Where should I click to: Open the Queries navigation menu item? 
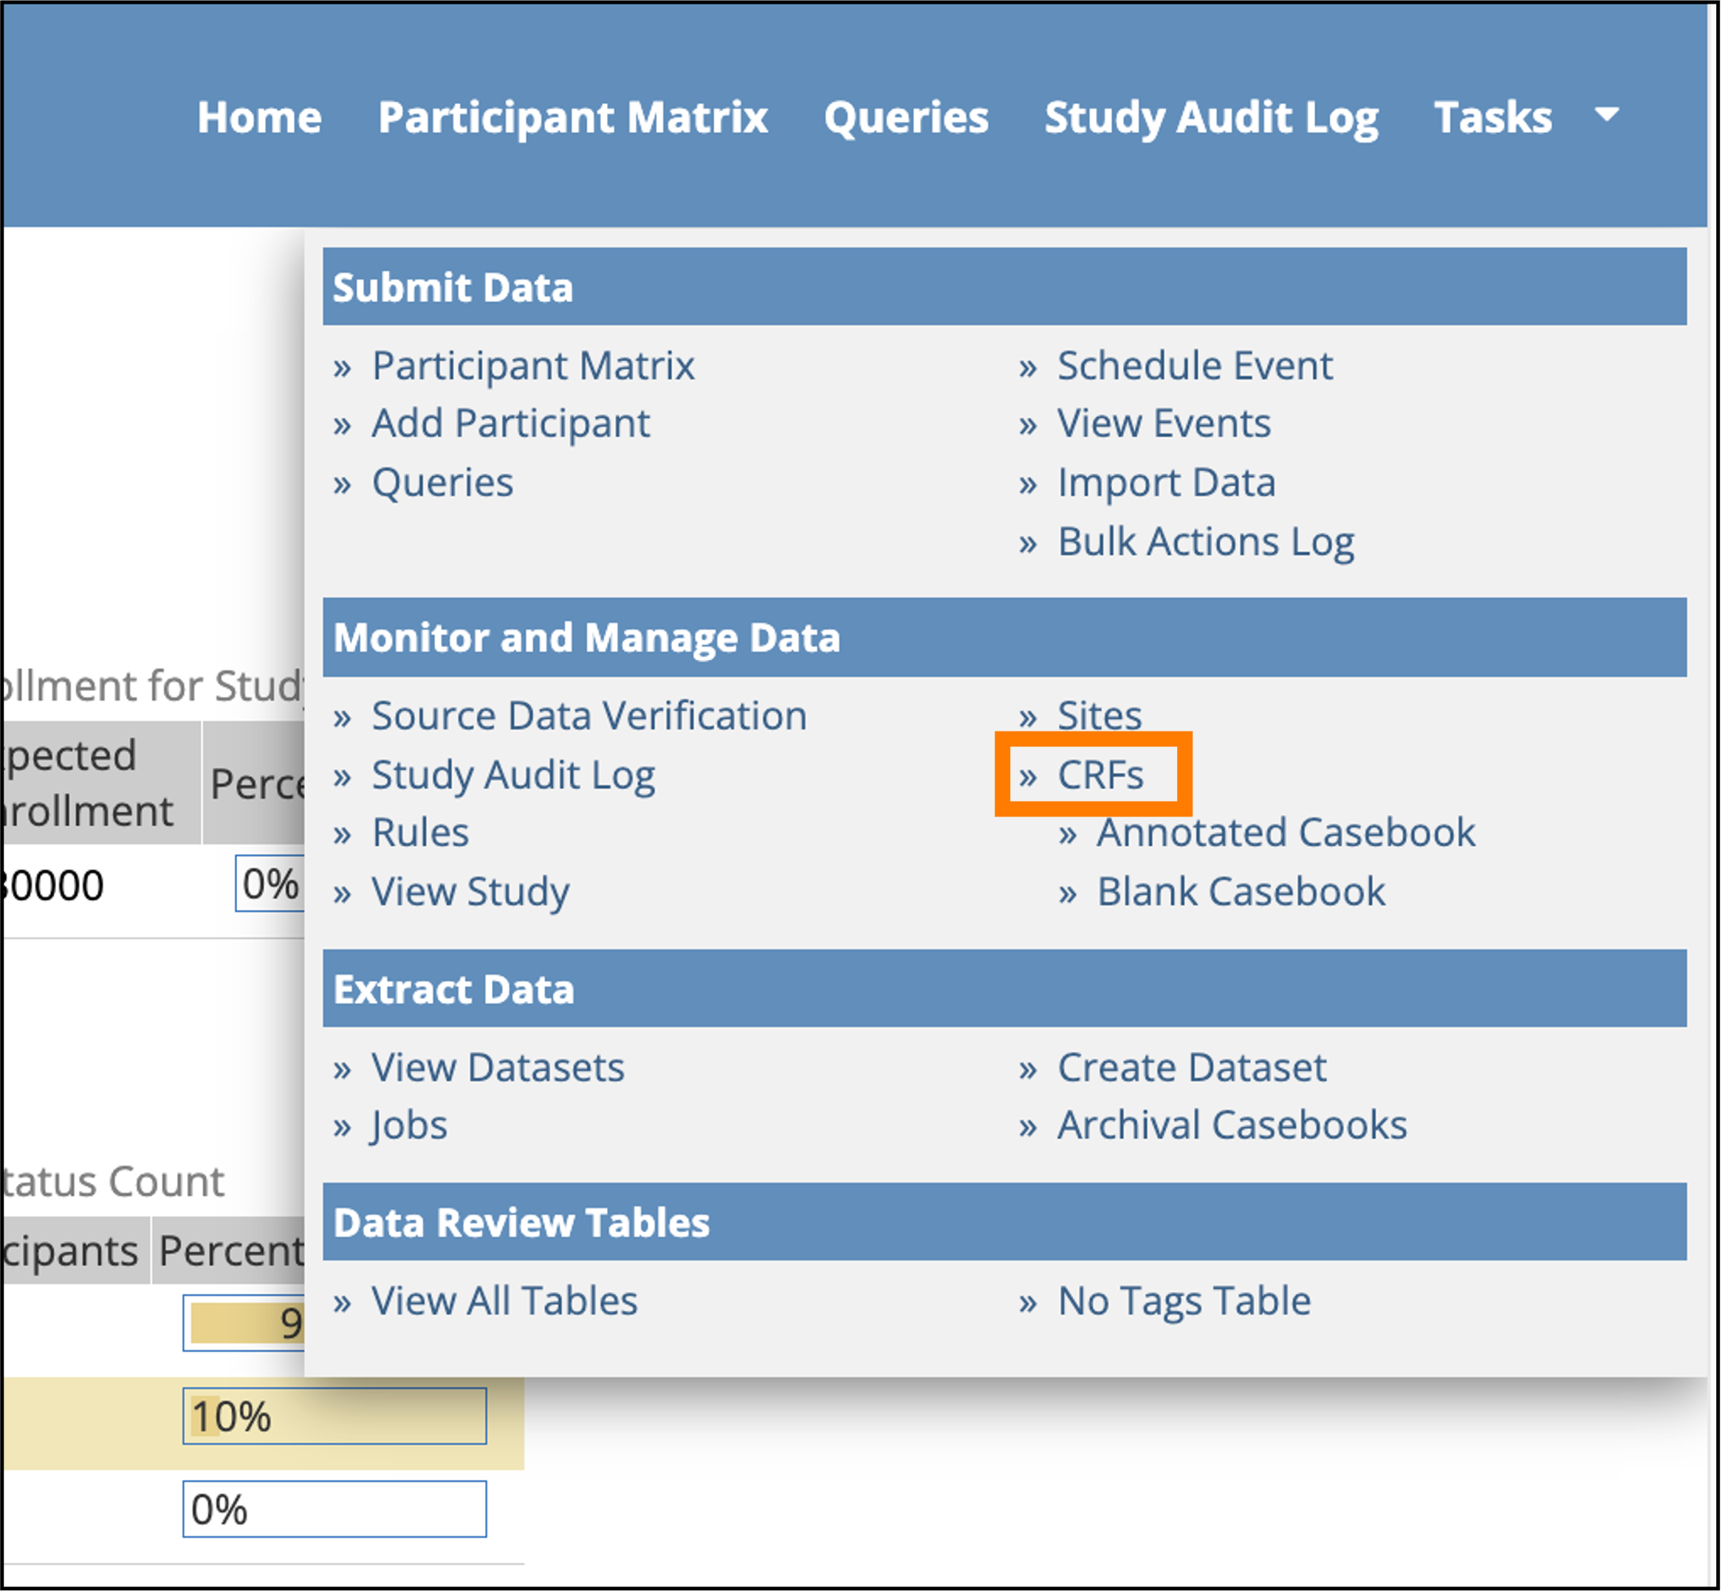pos(906,118)
